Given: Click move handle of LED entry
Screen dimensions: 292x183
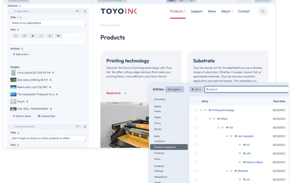Looking at the screenshot, I should (240, 153).
